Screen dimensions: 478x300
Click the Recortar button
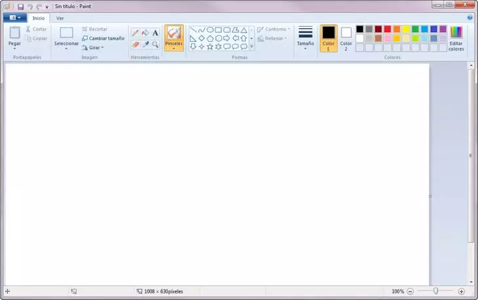tap(95, 29)
